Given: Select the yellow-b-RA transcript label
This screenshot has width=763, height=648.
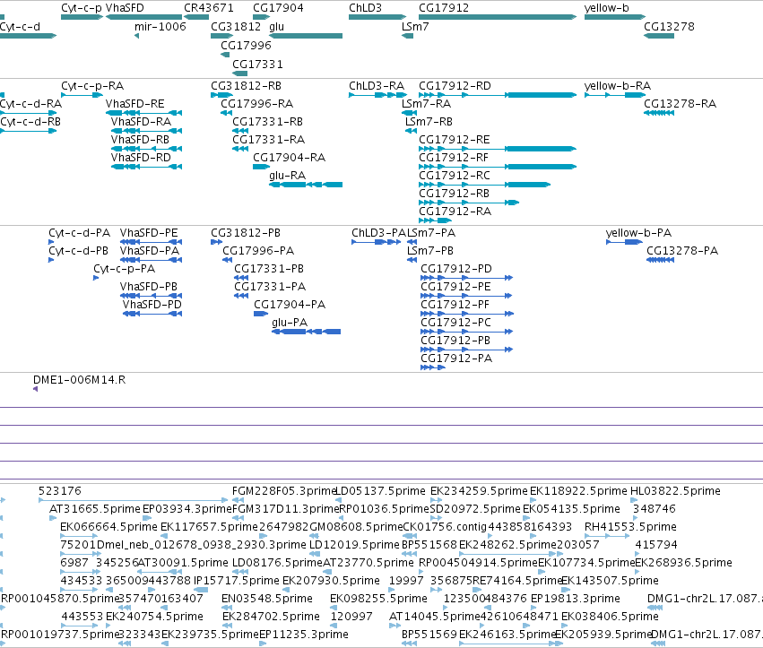Looking at the screenshot, I should [x=618, y=86].
